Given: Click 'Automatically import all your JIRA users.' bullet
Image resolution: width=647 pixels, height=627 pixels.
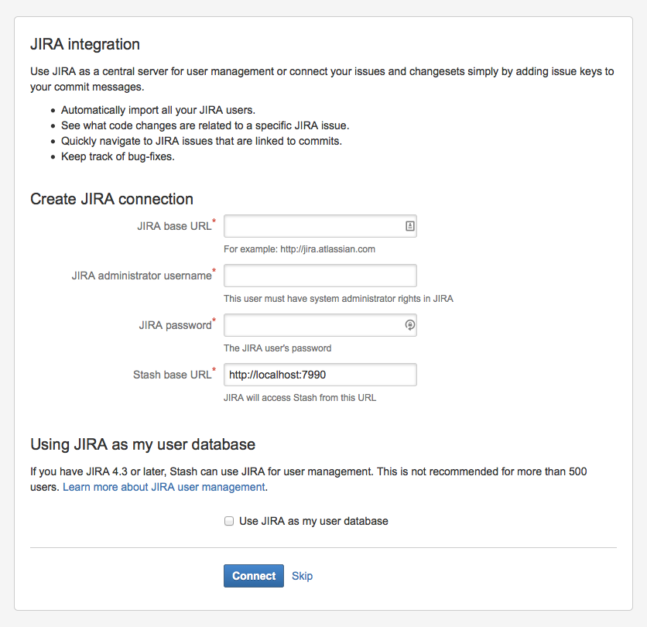Looking at the screenshot, I should (x=159, y=110).
